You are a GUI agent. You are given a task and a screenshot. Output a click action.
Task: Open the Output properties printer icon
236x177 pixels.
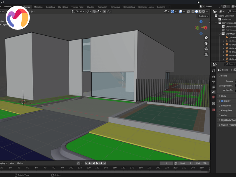pyautogui.click(x=214, y=82)
